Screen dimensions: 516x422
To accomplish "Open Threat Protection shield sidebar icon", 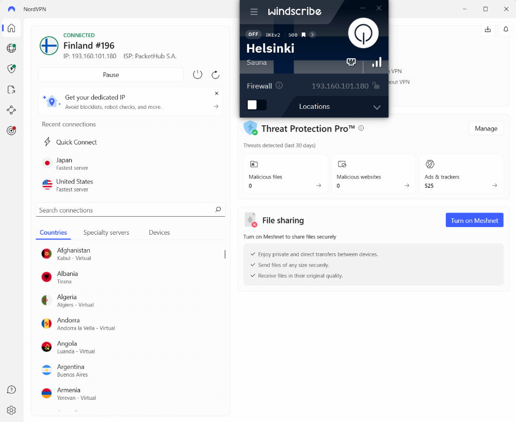I will [x=11, y=69].
